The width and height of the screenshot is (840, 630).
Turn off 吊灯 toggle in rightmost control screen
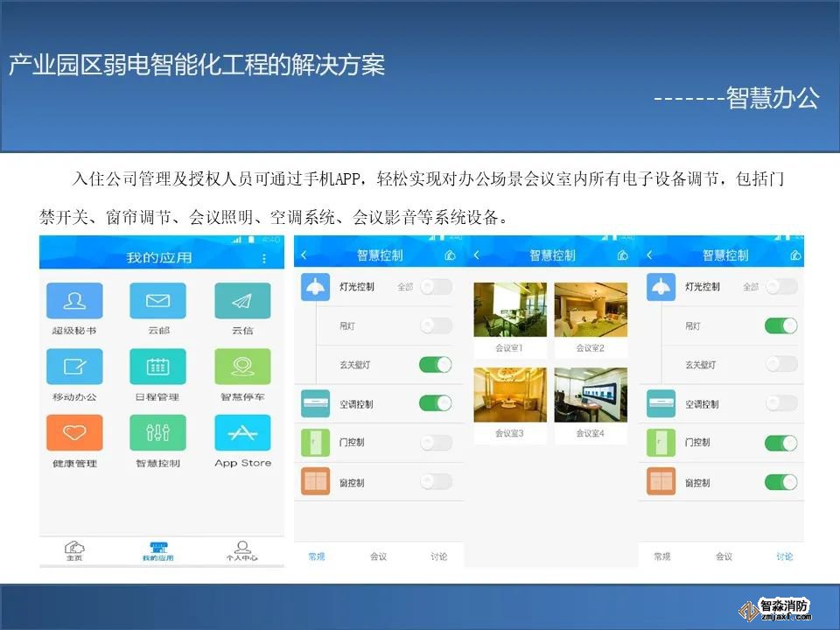780,325
